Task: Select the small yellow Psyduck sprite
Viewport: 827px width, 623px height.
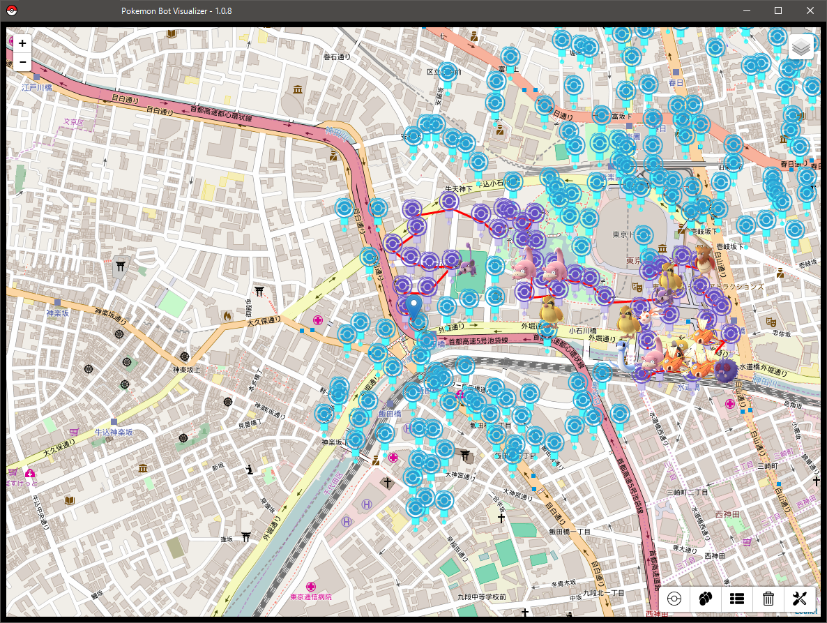Action: [681, 346]
